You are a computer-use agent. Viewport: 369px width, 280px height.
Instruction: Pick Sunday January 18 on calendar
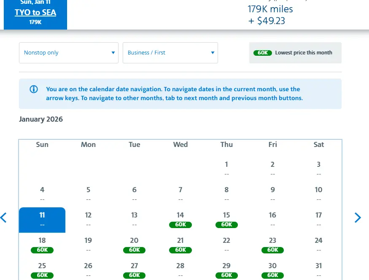pos(42,245)
